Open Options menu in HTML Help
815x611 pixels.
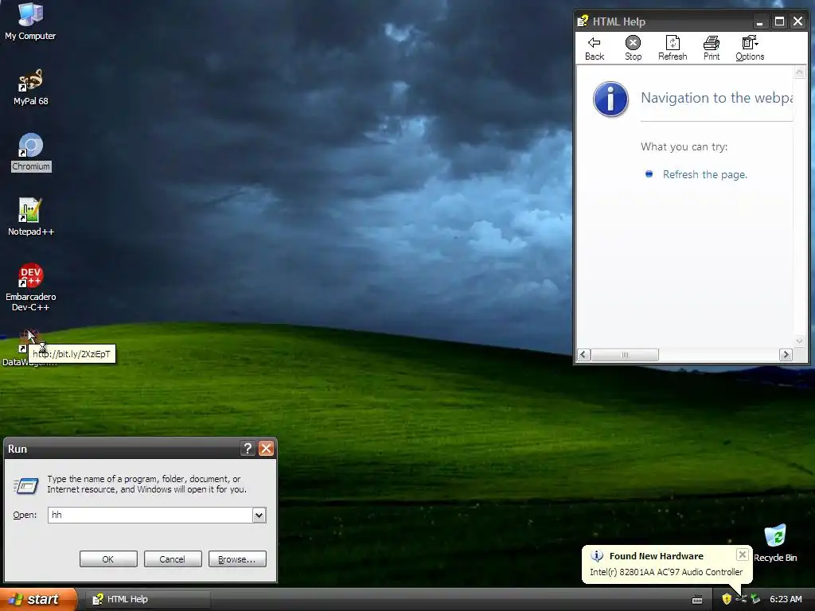coord(750,49)
